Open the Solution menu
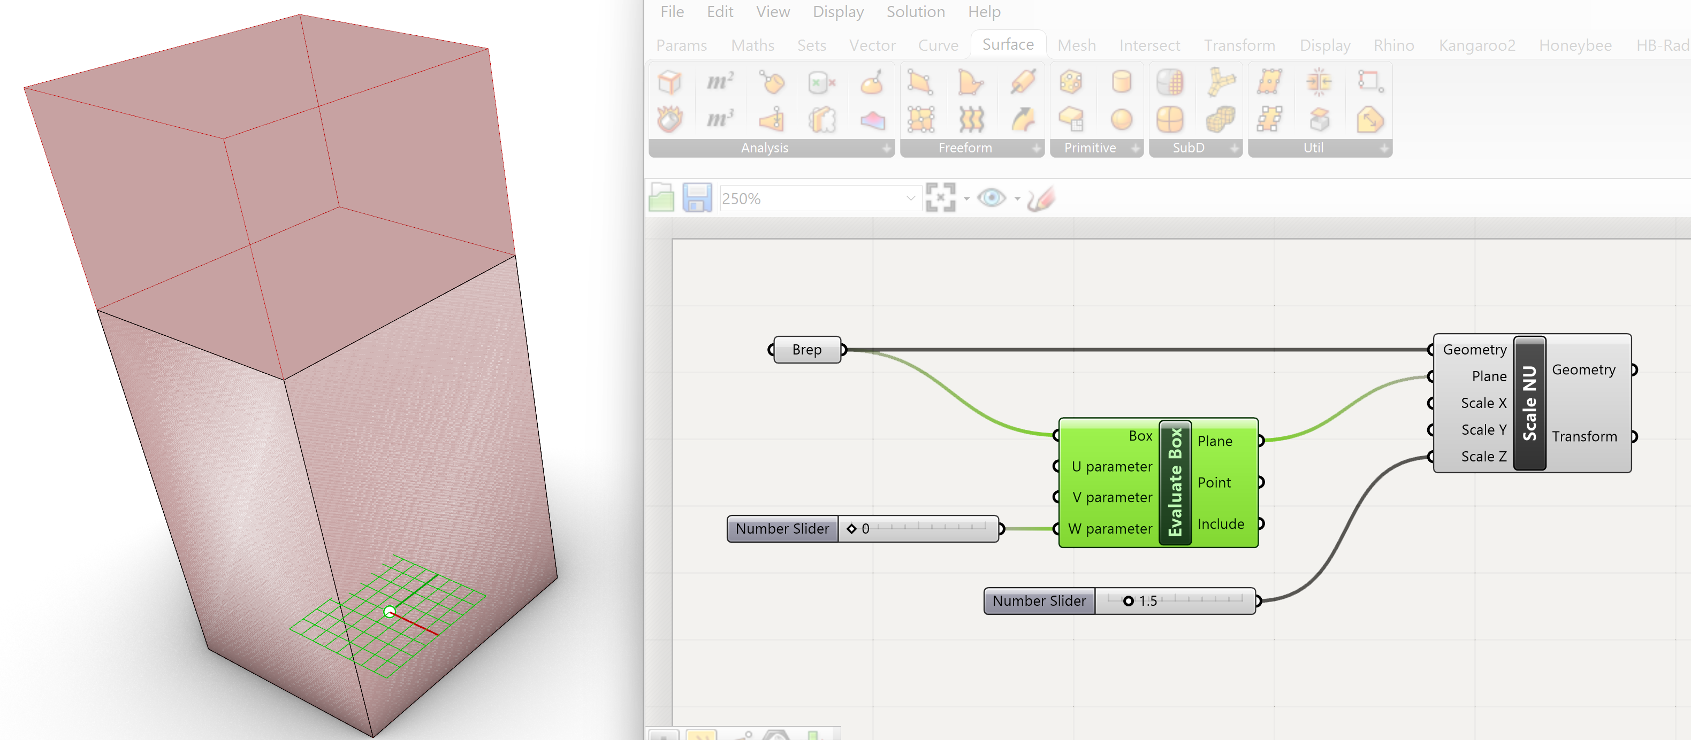 [915, 12]
